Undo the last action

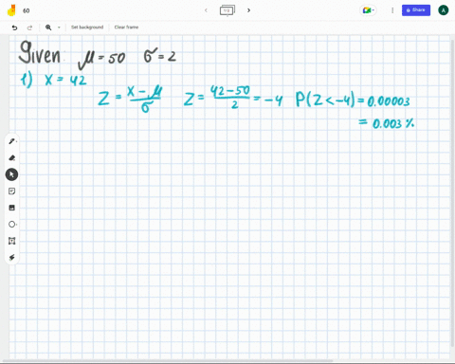click(14, 27)
